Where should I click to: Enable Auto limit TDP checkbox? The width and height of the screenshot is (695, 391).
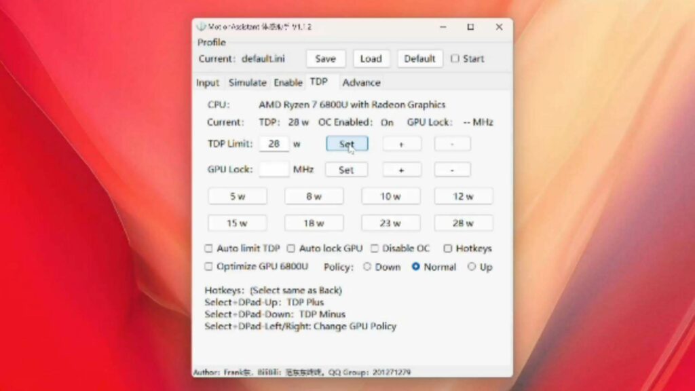pos(208,248)
